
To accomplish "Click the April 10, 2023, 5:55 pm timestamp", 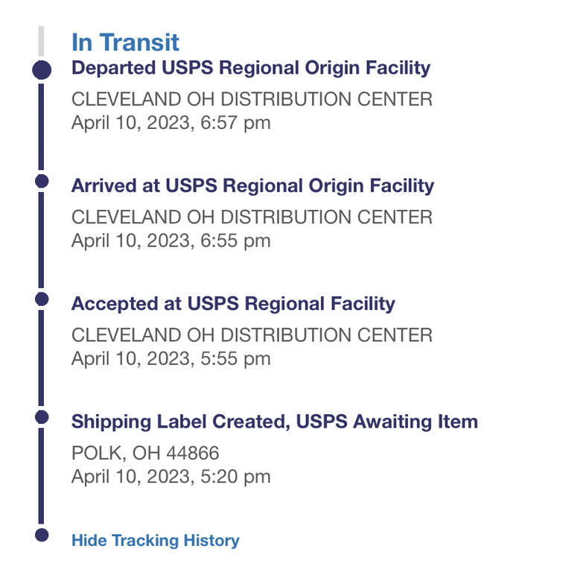I will tap(171, 359).
